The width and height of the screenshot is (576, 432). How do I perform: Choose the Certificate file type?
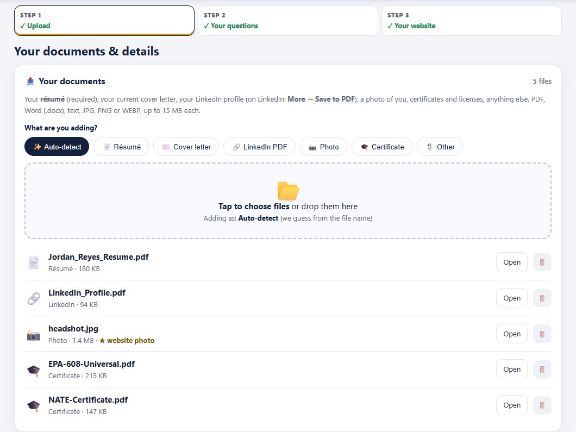tap(382, 147)
